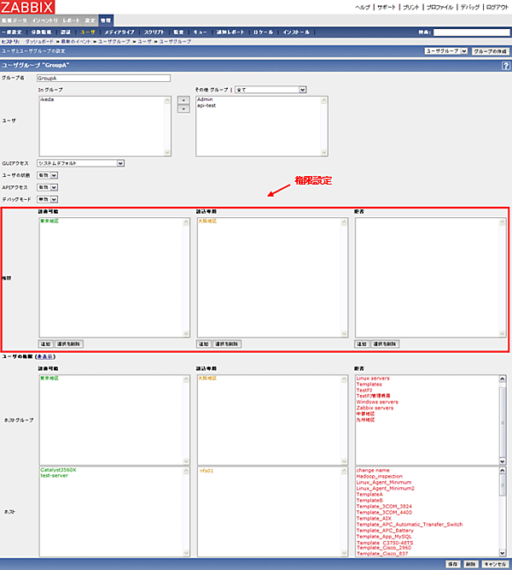Open the 設定 main tab

90,21
